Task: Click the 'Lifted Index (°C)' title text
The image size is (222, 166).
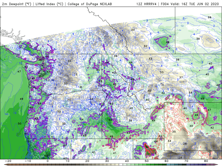Action: pos(49,4)
